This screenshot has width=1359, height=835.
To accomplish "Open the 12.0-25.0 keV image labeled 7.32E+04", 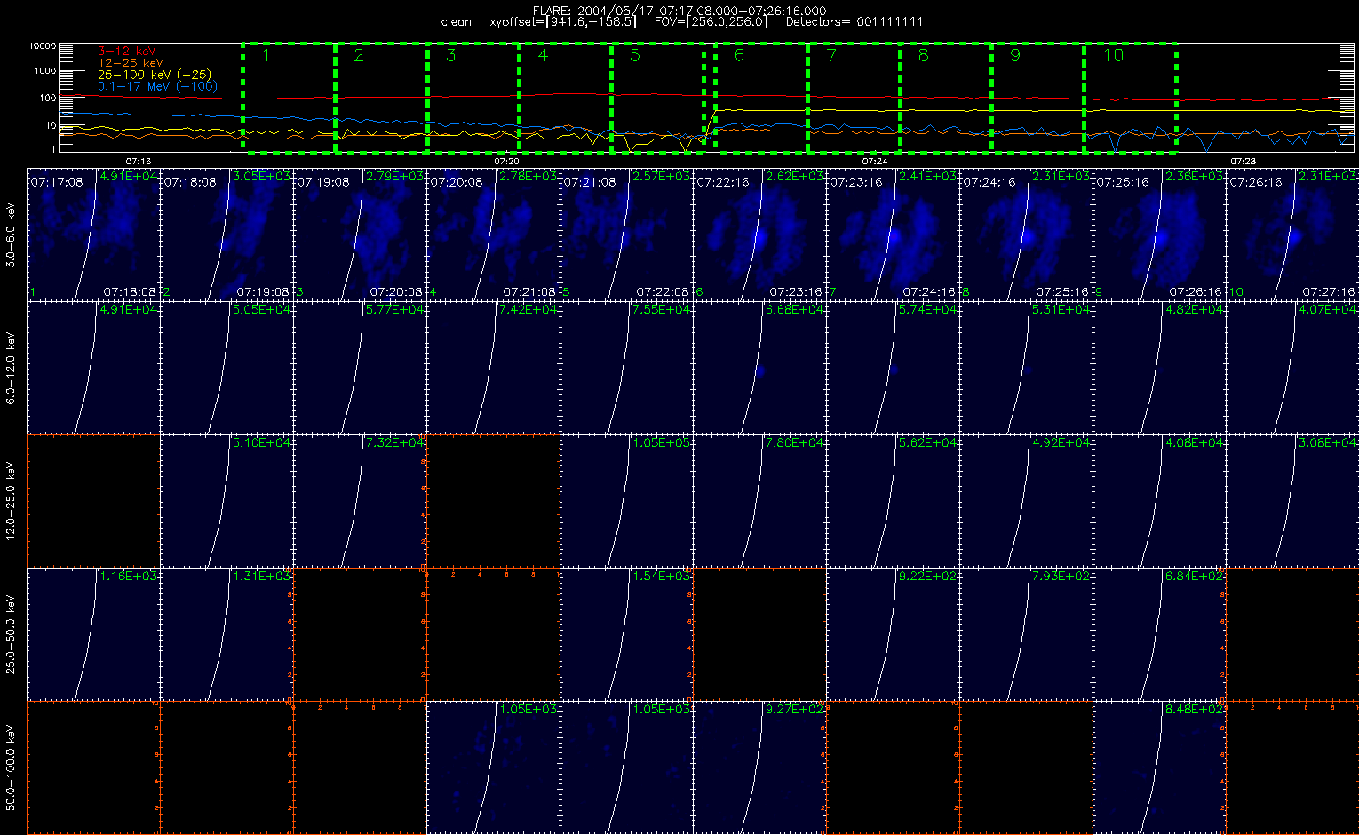I will [x=360, y=501].
